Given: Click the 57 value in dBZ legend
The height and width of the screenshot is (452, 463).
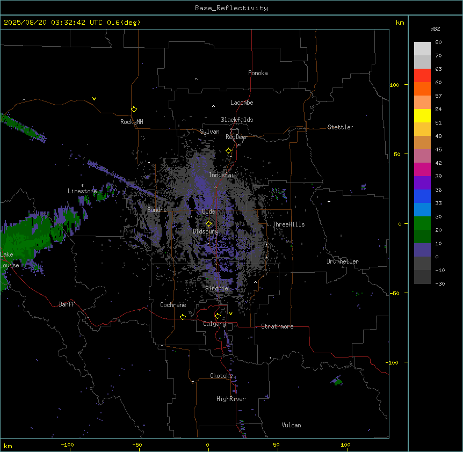Looking at the screenshot, I should coord(438,96).
